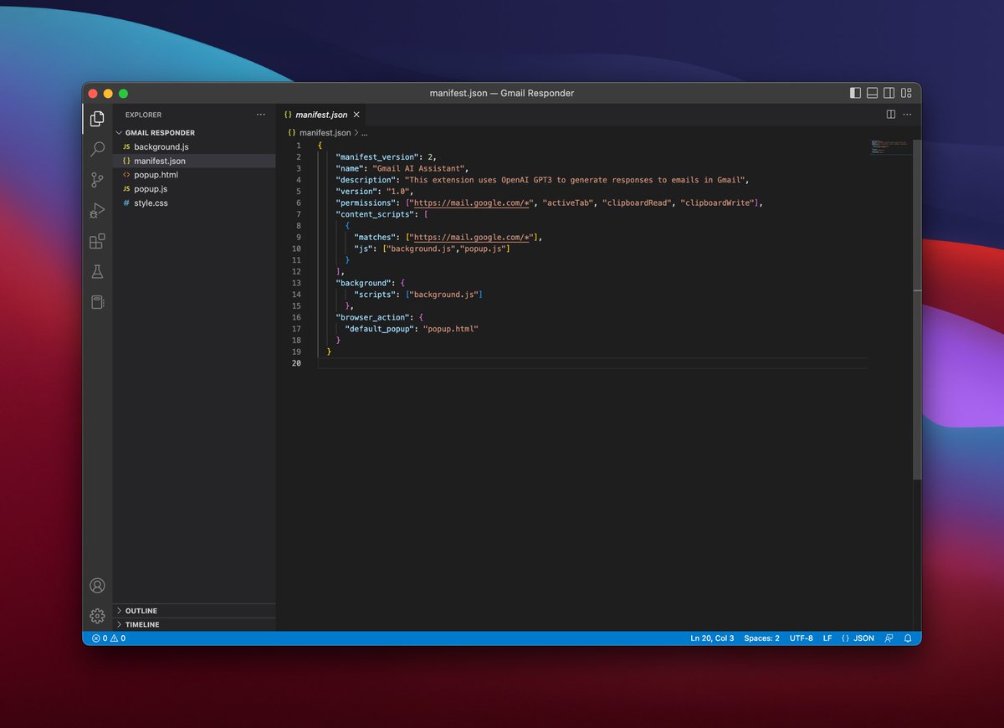Toggle the bottom panel layout icon
The width and height of the screenshot is (1004, 728).
click(872, 93)
